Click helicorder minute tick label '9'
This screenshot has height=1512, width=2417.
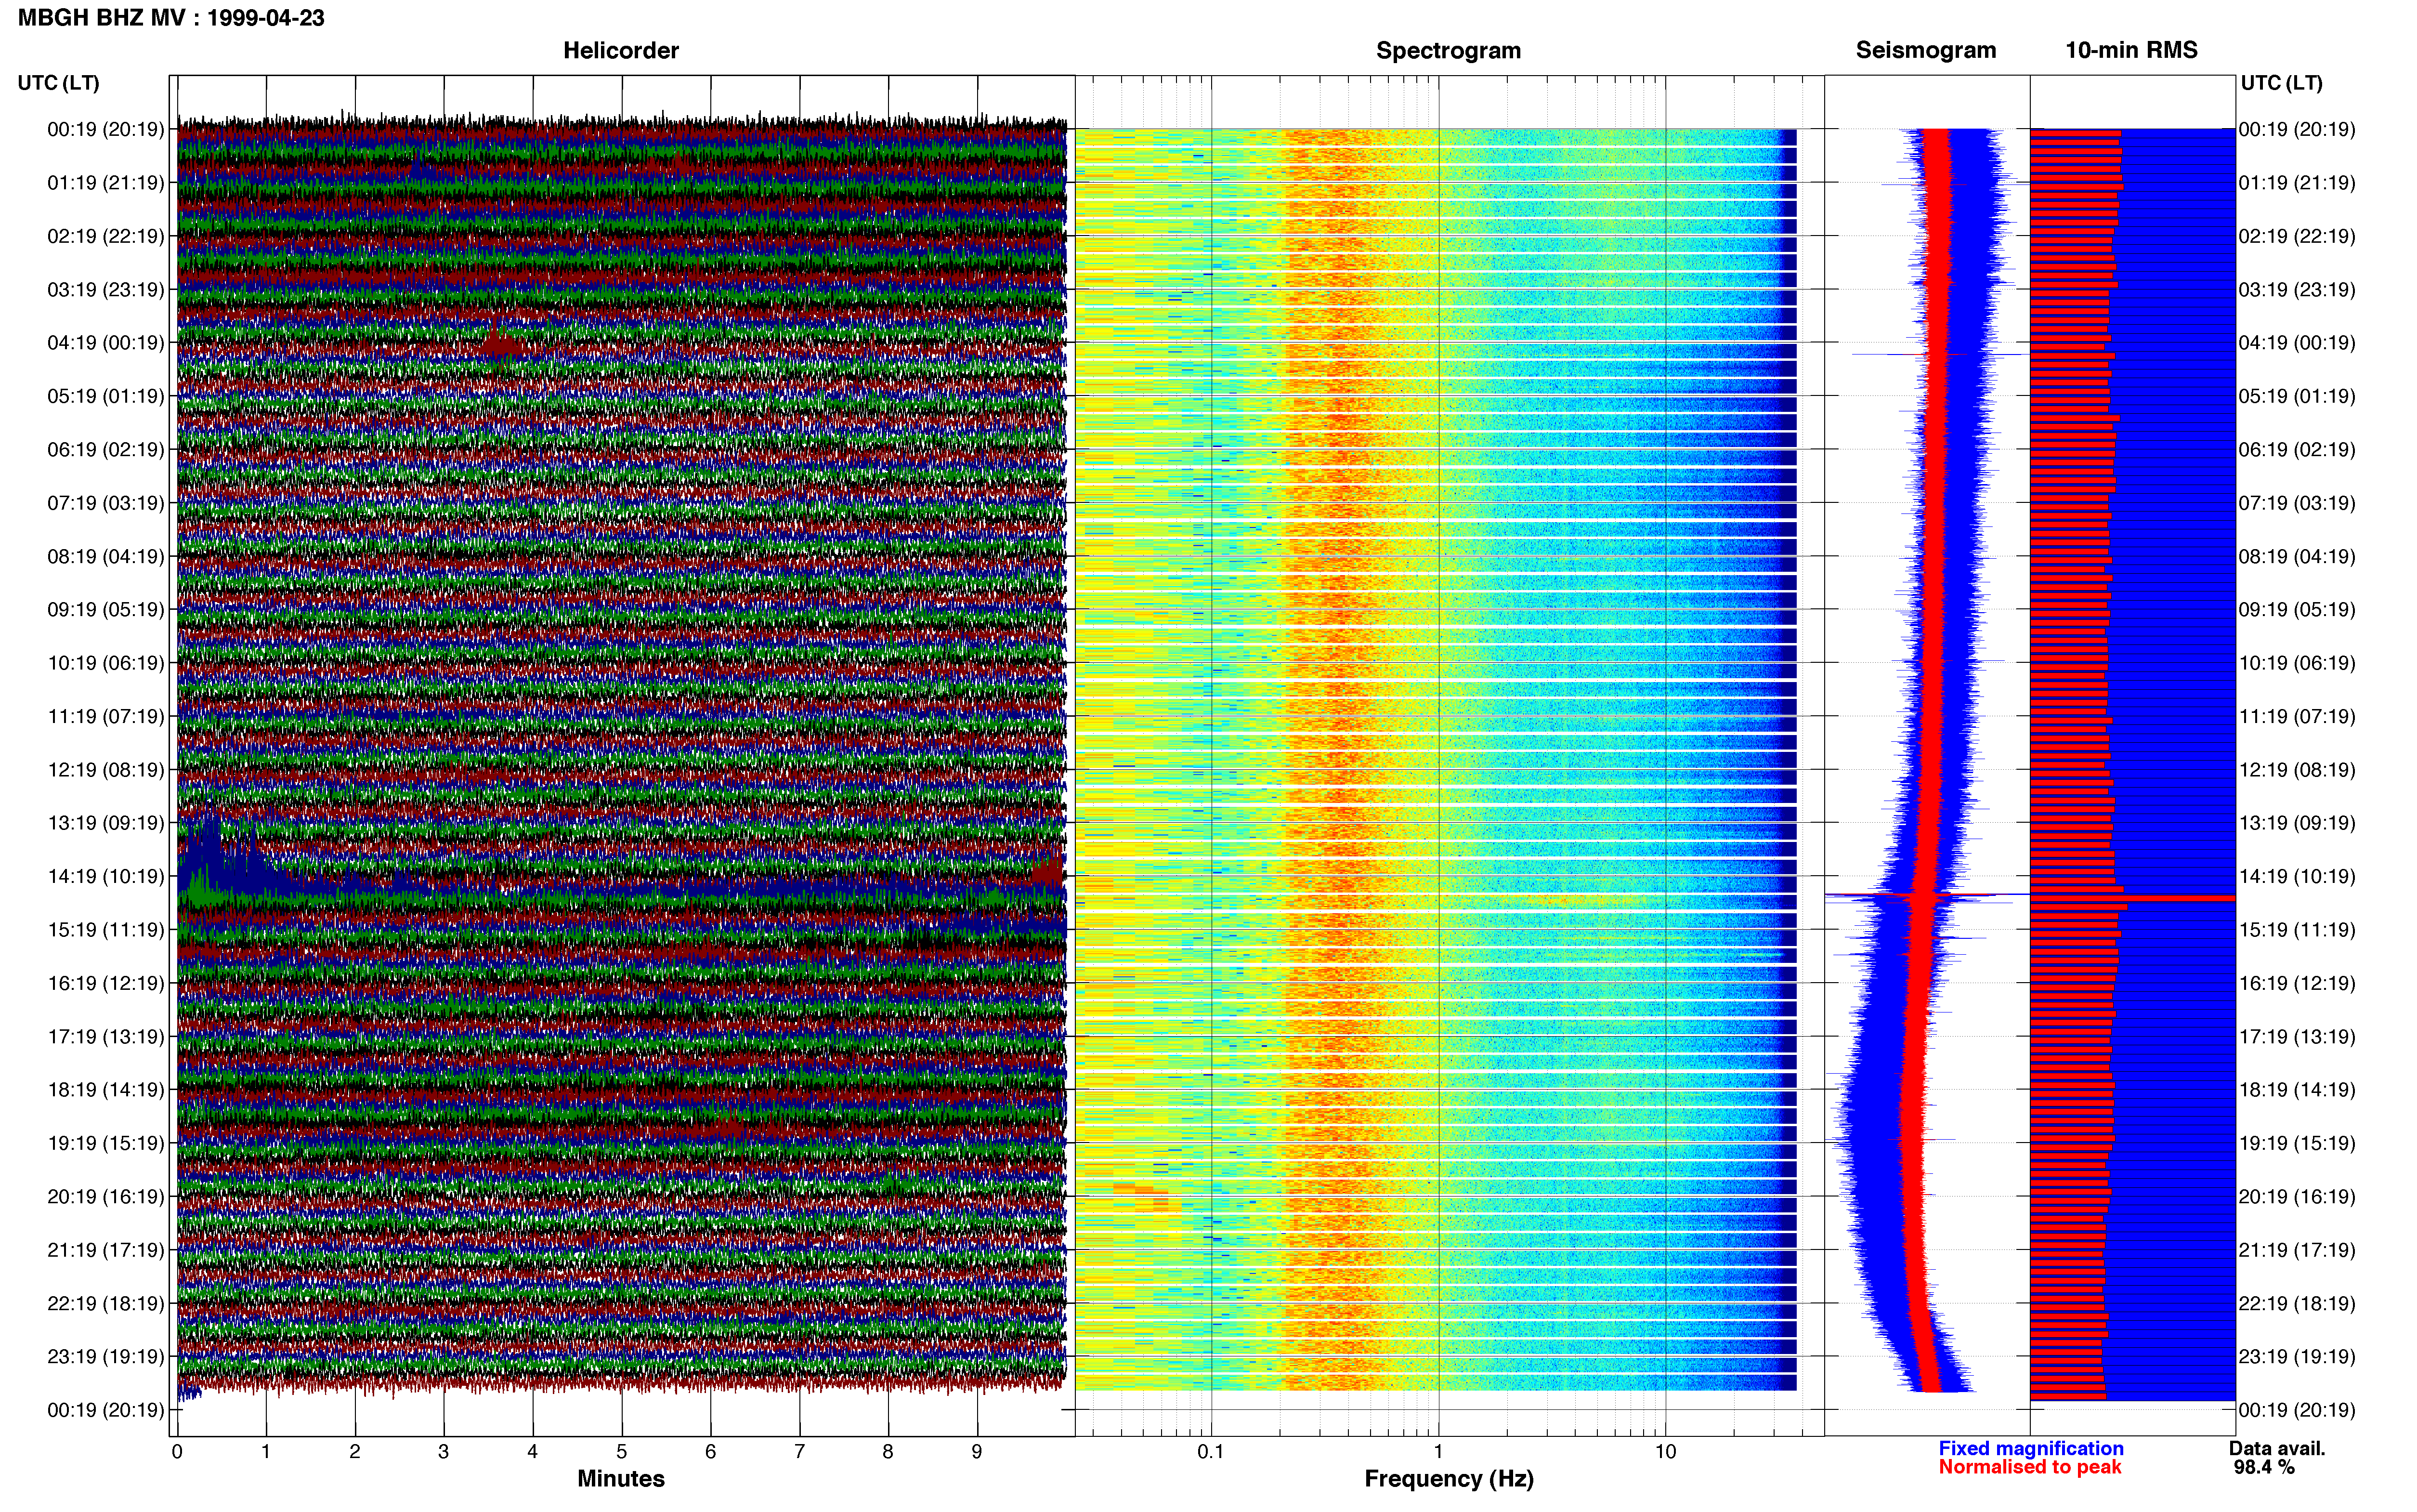[x=977, y=1452]
